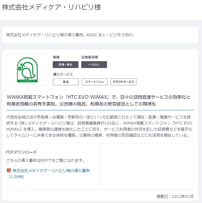Click the 従業員規模 label
This screenshot has width=202, height=203.
[x=89, y=57]
